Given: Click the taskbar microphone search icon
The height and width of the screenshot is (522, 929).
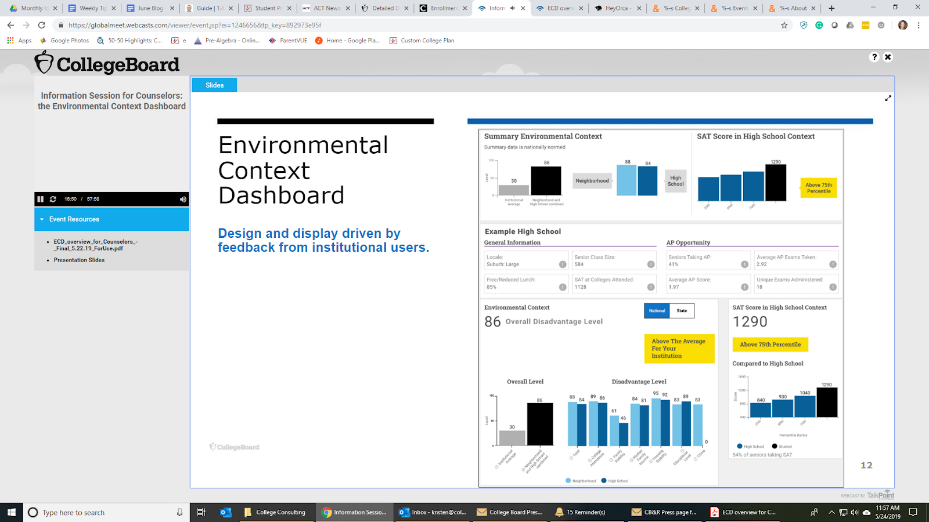Looking at the screenshot, I should pos(179,512).
